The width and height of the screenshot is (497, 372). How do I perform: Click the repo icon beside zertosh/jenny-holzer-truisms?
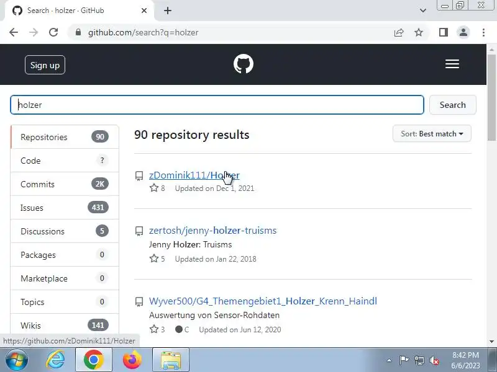click(139, 231)
